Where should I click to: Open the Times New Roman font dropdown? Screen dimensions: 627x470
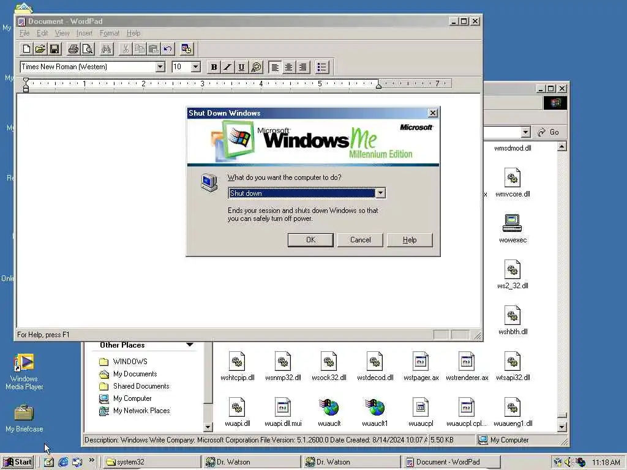[160, 67]
